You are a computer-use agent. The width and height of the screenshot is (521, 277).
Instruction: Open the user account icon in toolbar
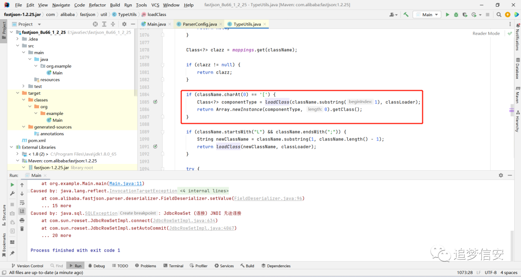pos(393,14)
